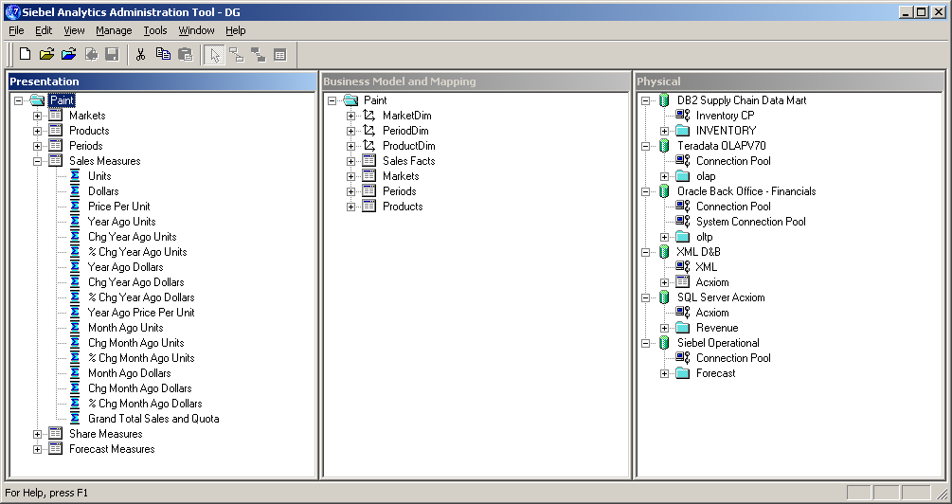Expand PeriodDim in Business Model
952x504 pixels.
point(350,131)
